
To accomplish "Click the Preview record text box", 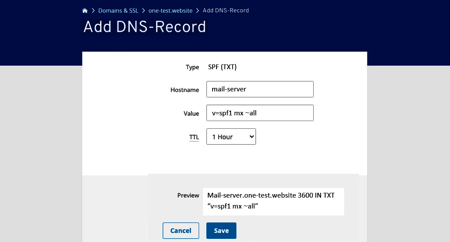I will click(273, 201).
